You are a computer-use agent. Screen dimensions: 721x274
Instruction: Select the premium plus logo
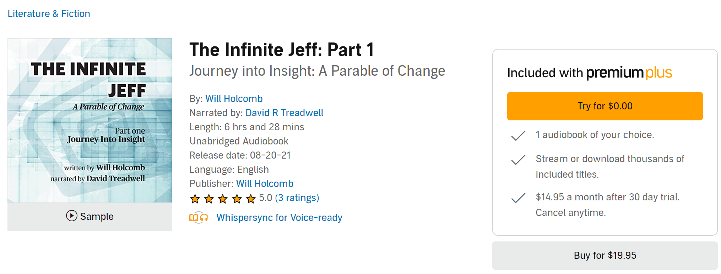(629, 73)
